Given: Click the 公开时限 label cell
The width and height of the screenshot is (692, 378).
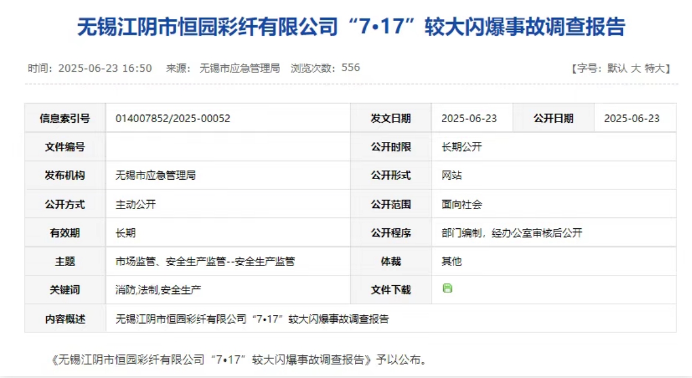Looking at the screenshot, I should (x=390, y=147).
